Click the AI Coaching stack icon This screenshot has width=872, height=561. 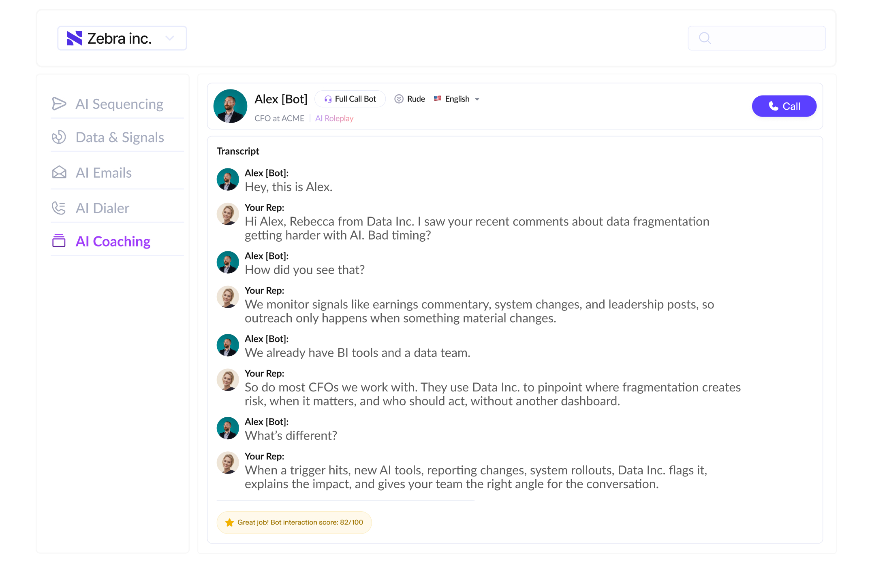click(x=59, y=241)
